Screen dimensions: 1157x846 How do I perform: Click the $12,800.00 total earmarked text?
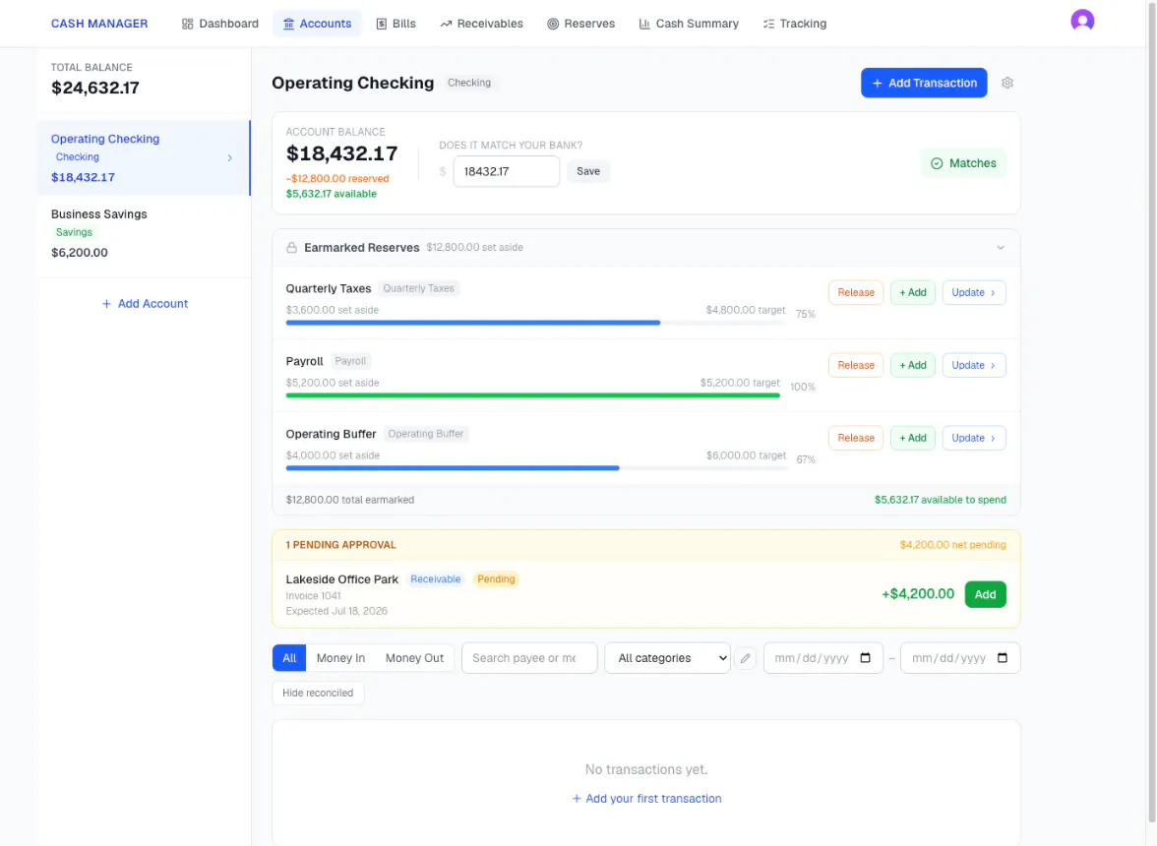[350, 500]
